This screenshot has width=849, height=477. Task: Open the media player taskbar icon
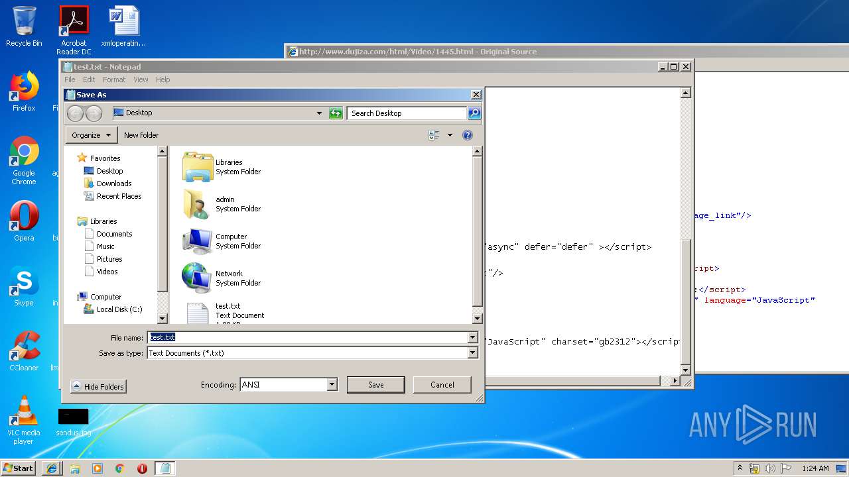click(x=98, y=468)
